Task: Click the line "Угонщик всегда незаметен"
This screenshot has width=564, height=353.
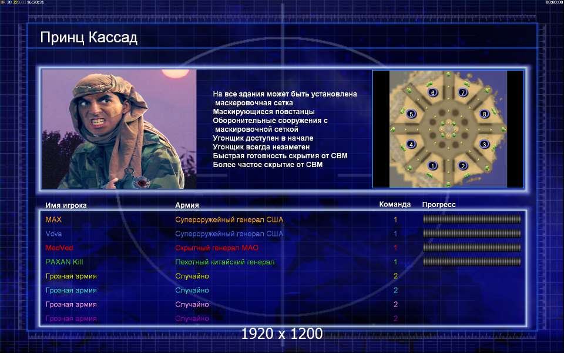Action: tap(261, 147)
